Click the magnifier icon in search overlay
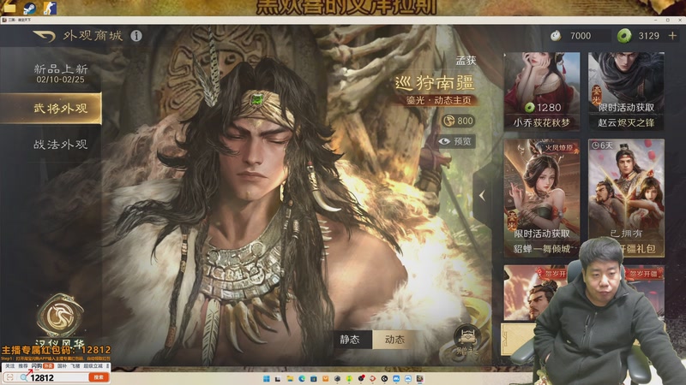Image resolution: width=686 pixels, height=385 pixels. coord(24,377)
